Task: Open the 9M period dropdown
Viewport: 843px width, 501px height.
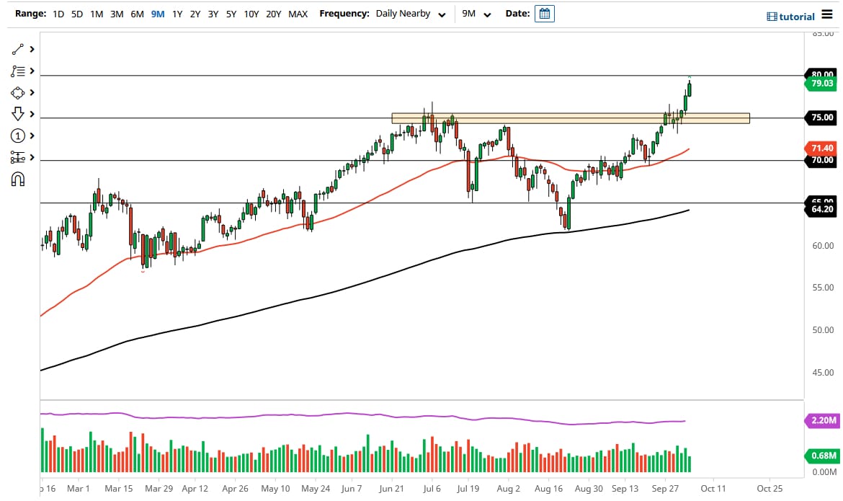Action: tap(476, 14)
